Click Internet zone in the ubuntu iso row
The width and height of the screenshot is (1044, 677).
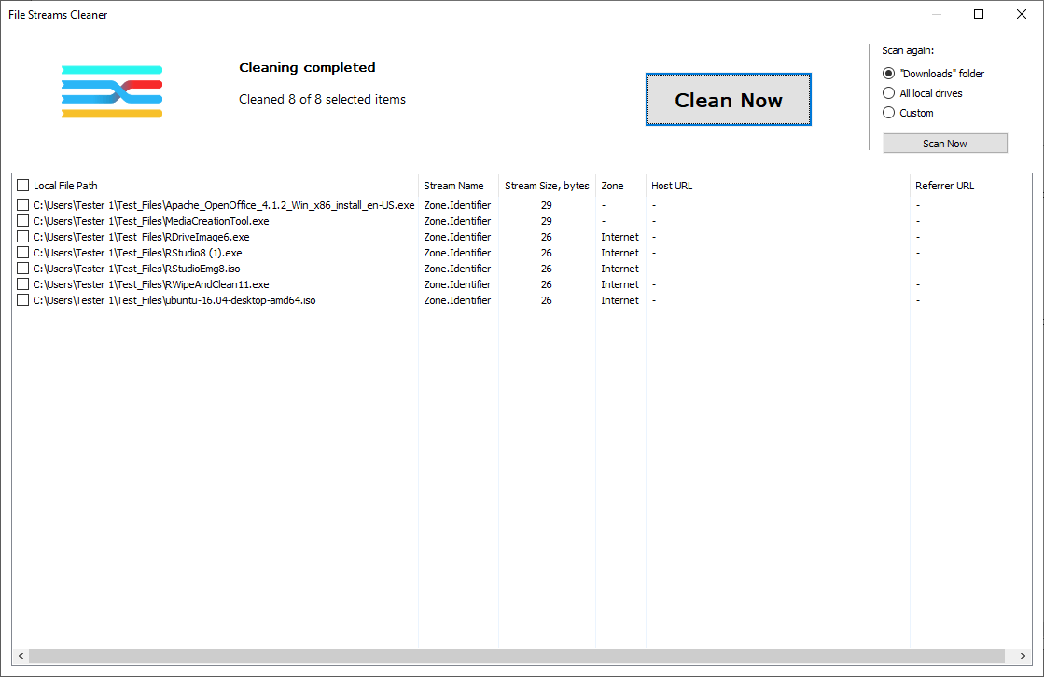point(619,301)
